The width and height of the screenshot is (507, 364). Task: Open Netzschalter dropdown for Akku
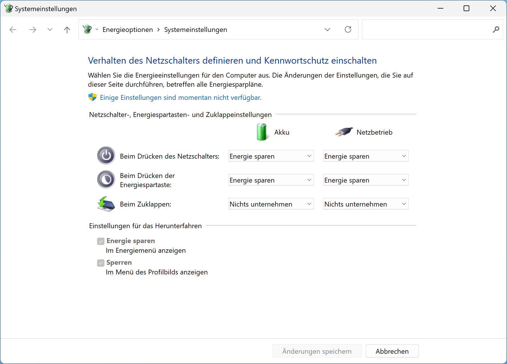271,156
